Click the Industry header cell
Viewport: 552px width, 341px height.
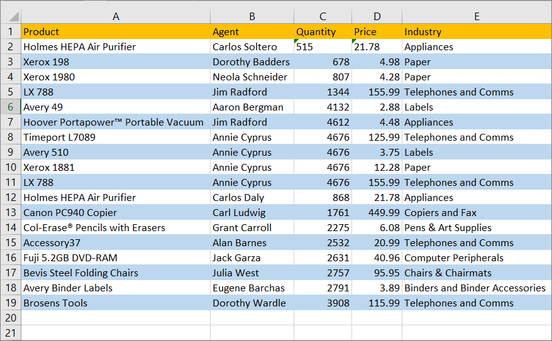click(477, 31)
